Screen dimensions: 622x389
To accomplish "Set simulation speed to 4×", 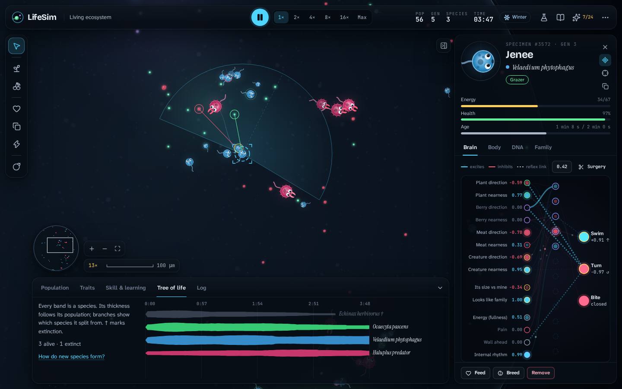I will (x=312, y=17).
